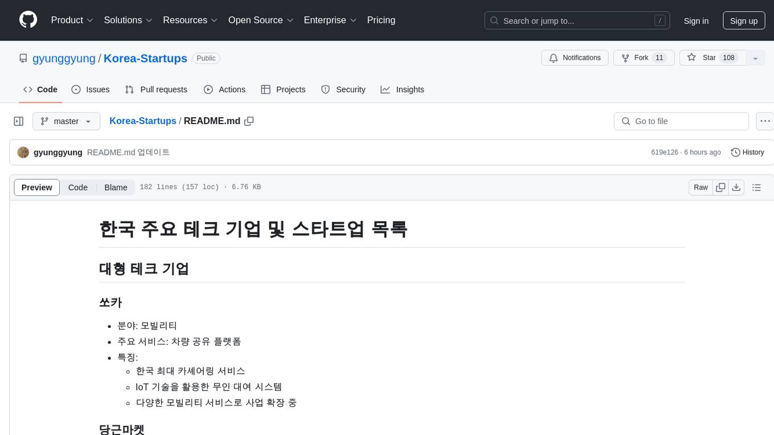The height and width of the screenshot is (435, 774).
Task: Click the 쏘카 heading
Action: [110, 302]
